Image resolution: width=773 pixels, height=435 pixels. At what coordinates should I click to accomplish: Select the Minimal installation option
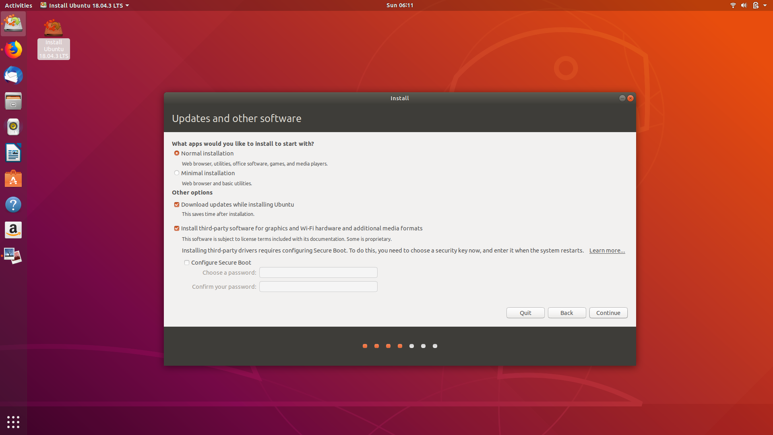[x=177, y=173]
